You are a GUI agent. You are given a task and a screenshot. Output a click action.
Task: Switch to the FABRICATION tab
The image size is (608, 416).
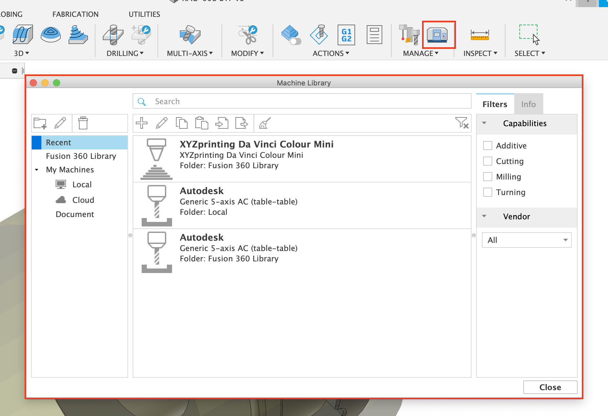[75, 14]
